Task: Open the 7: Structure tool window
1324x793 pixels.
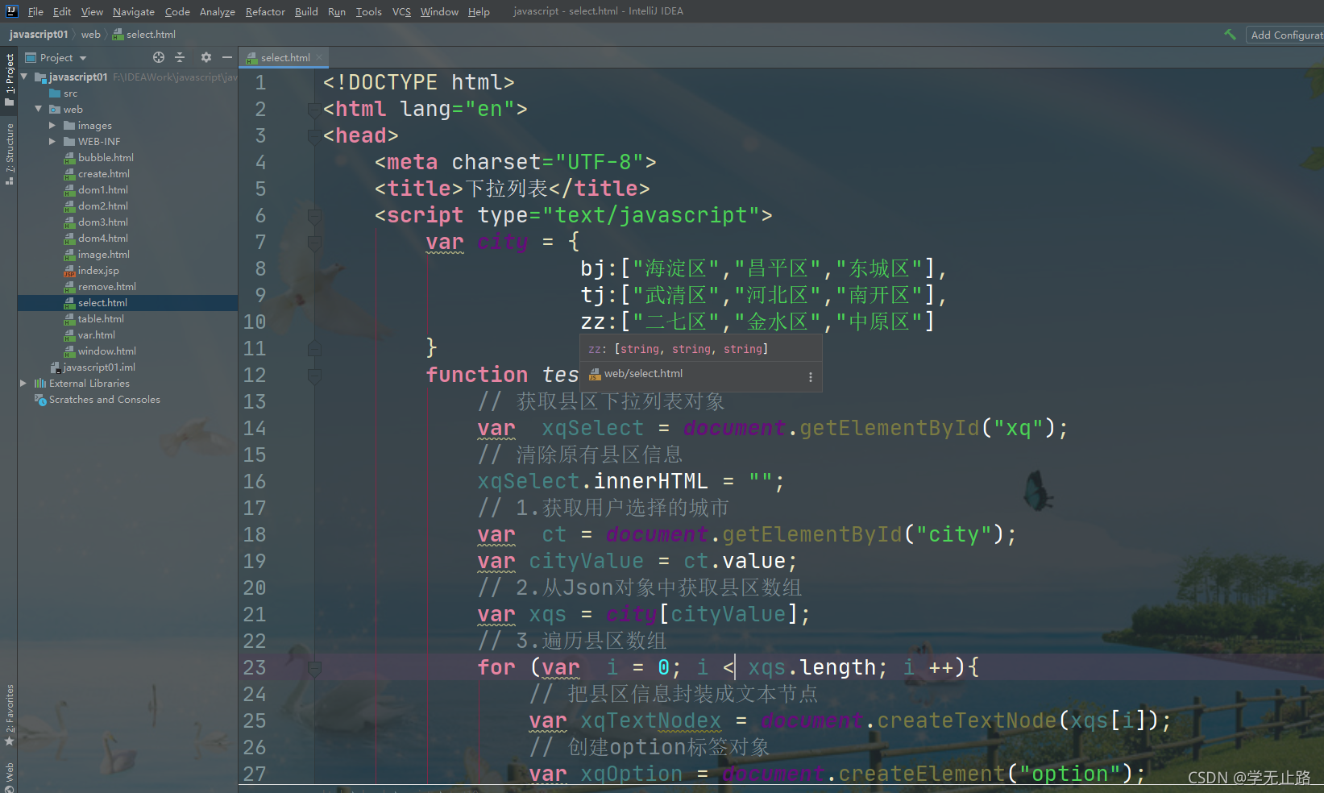Action: [10, 153]
